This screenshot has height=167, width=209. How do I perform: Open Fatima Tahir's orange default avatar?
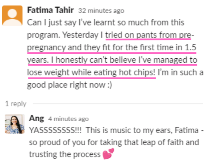pos(12,16)
